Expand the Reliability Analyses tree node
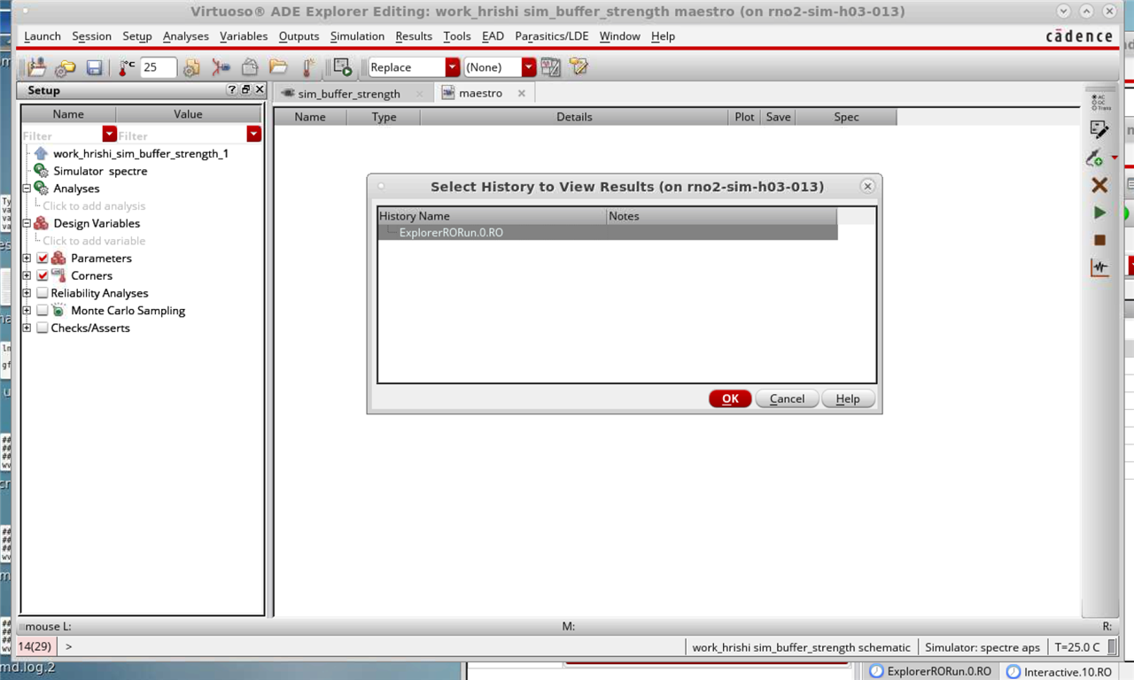This screenshot has width=1134, height=680. pos(27,293)
